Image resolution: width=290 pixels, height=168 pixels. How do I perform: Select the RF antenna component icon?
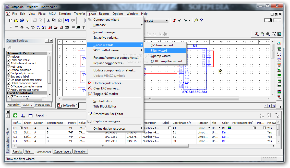pyautogui.click(x=83, y=27)
